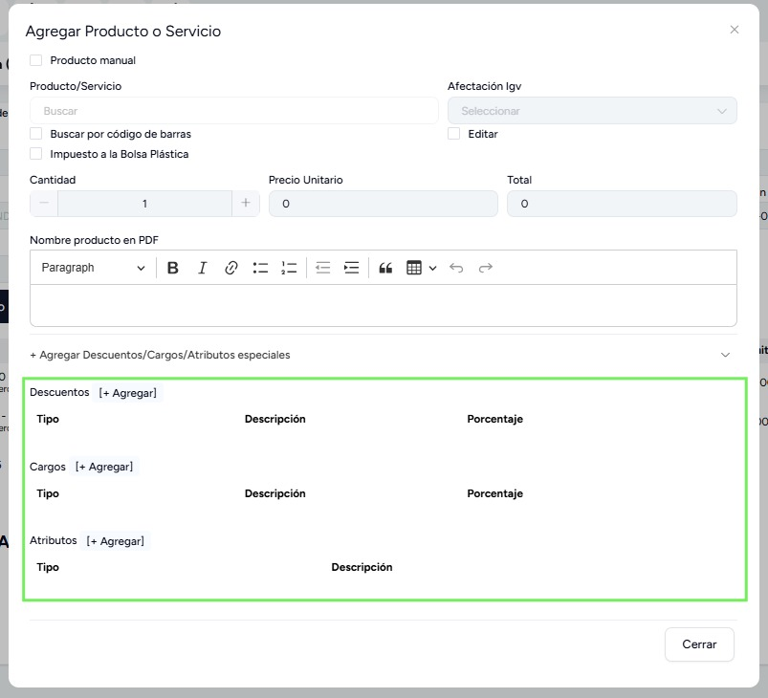Toggle bold formatting in editor toolbar

click(x=172, y=268)
